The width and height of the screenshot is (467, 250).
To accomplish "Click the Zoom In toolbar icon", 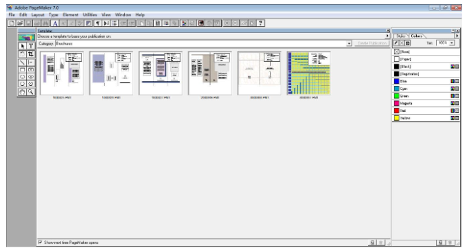I will [227, 23].
